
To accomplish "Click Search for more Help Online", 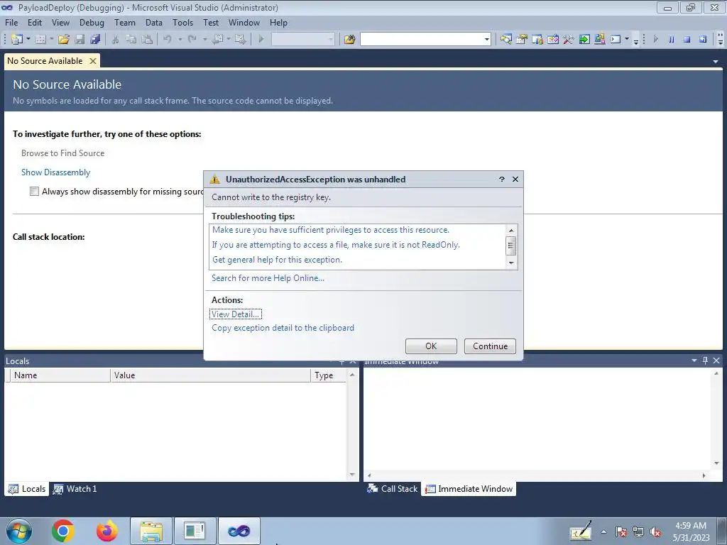I will (x=268, y=278).
